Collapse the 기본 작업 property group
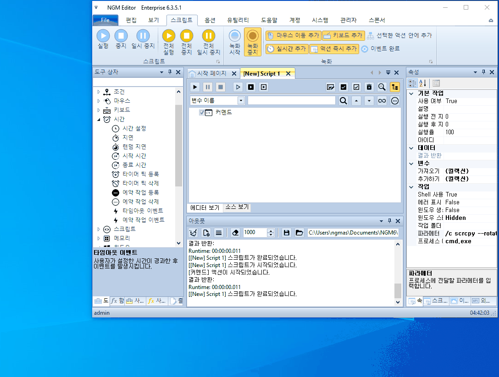Screen dimensions: 499x377 pos(411,93)
